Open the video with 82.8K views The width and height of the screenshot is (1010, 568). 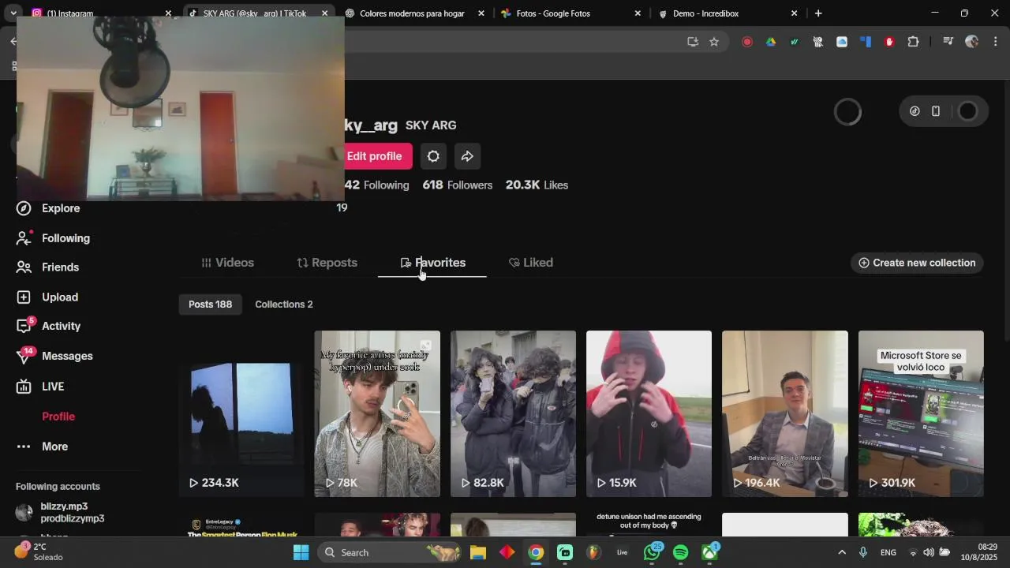click(x=513, y=413)
